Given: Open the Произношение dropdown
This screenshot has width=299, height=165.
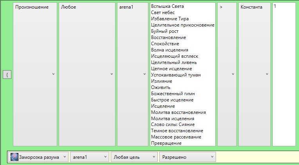Looking at the screenshot, I should click(x=35, y=74).
